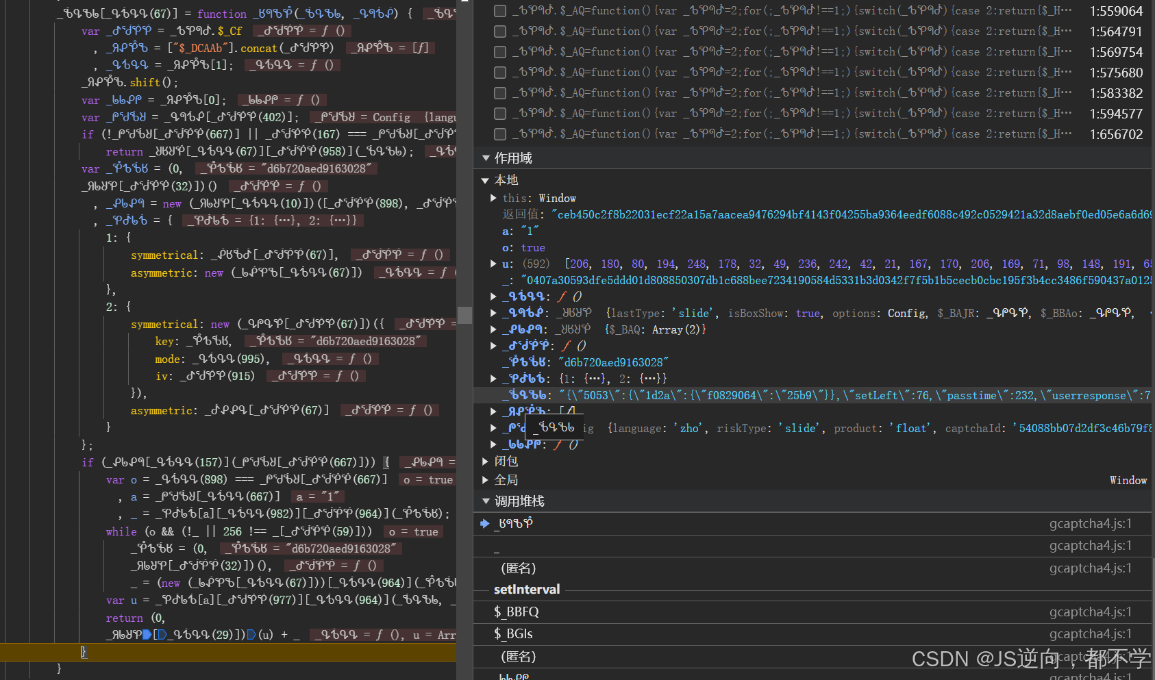Viewport: 1155px width, 680px height.
Task: Toggle breakpoint checkbox at line 1:569754
Action: (x=500, y=52)
